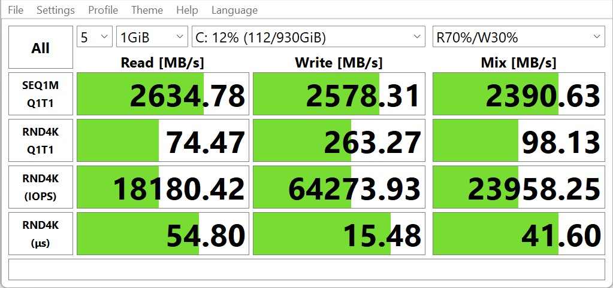Open the Language menu
The width and height of the screenshot is (613, 288).
(x=234, y=10)
